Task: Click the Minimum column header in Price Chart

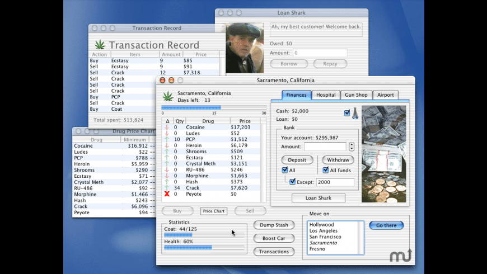Action: point(134,140)
